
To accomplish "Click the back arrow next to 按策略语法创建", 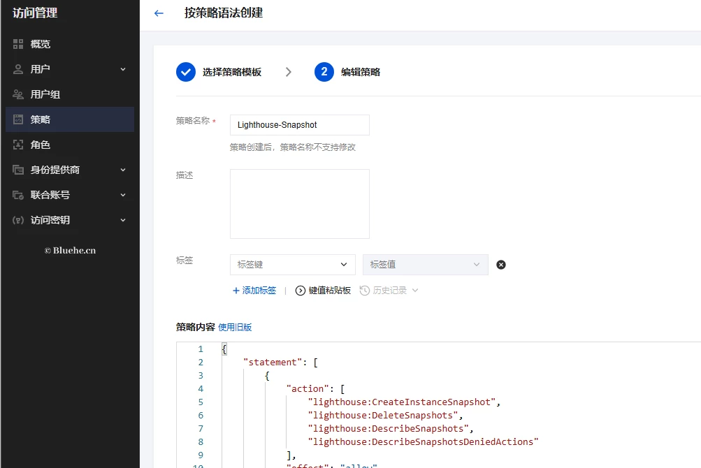I will click(159, 13).
